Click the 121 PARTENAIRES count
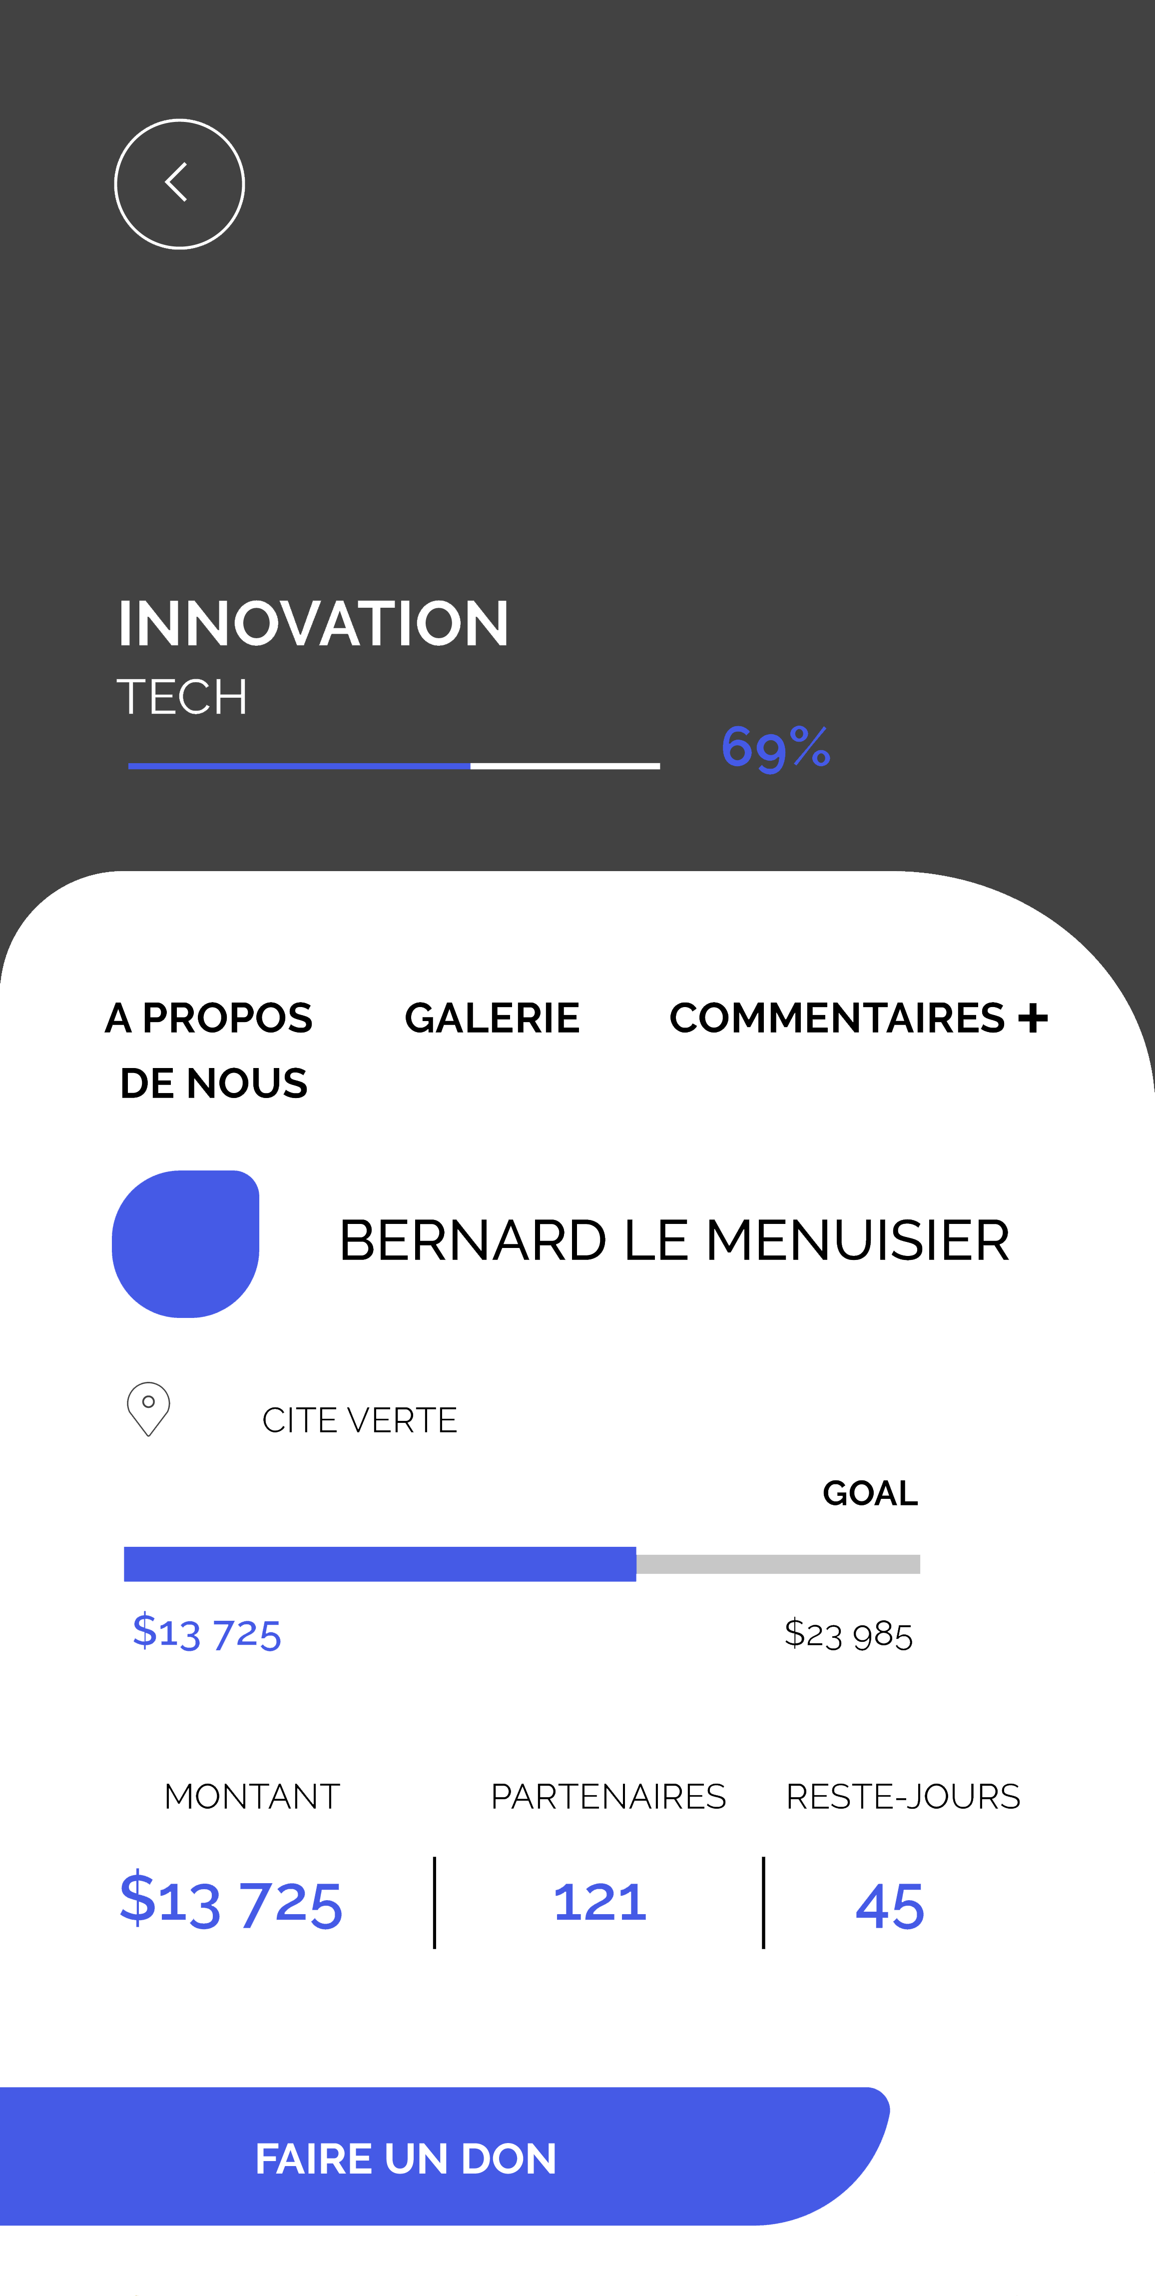 (x=600, y=1902)
